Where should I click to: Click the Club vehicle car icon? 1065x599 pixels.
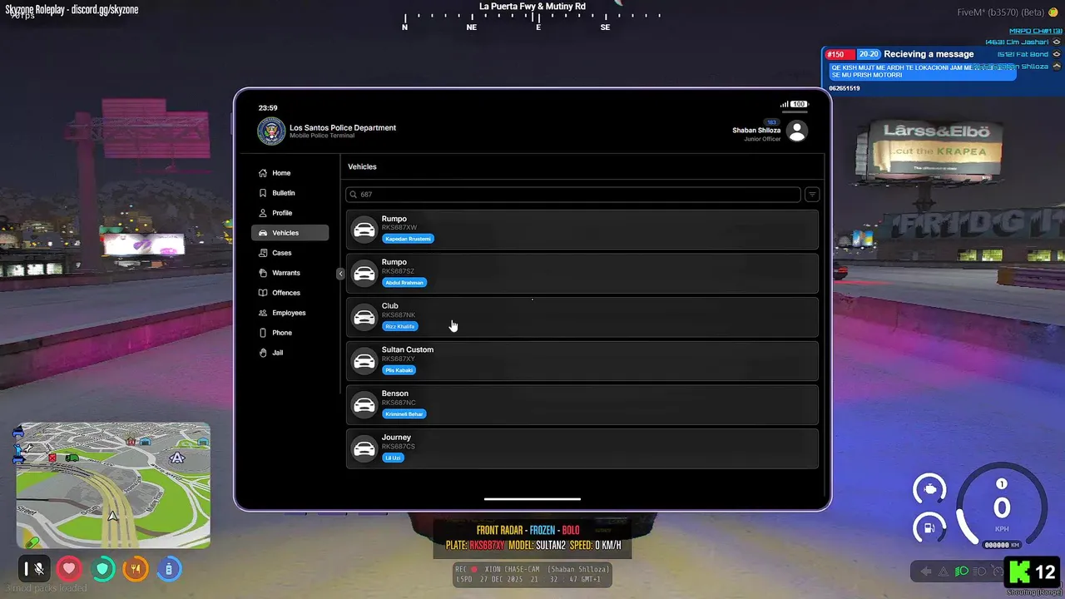click(364, 318)
